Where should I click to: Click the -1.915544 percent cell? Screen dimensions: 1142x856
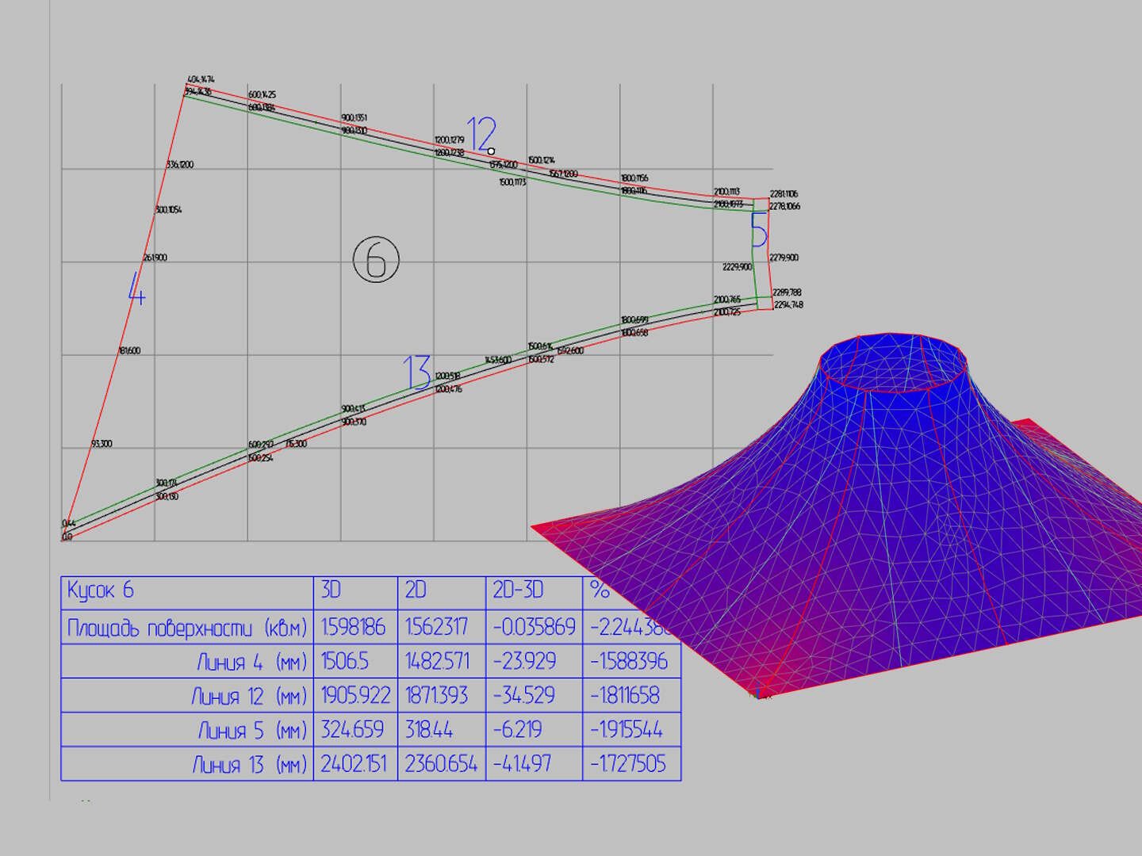627,730
